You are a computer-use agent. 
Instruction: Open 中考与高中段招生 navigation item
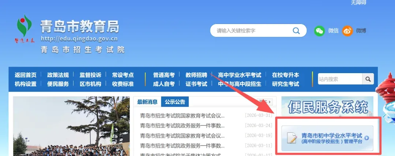click(240, 84)
